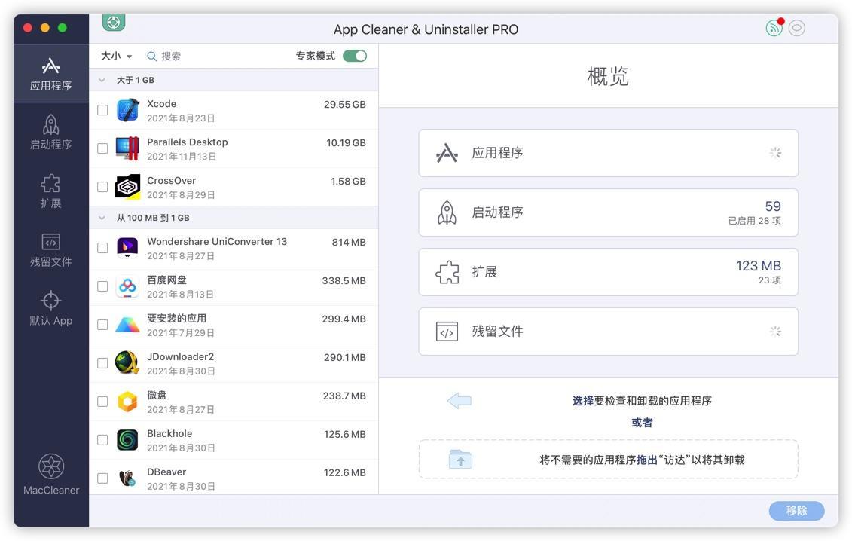The width and height of the screenshot is (852, 541).
Task: Select the 扩展 sidebar icon
Action: point(50,191)
